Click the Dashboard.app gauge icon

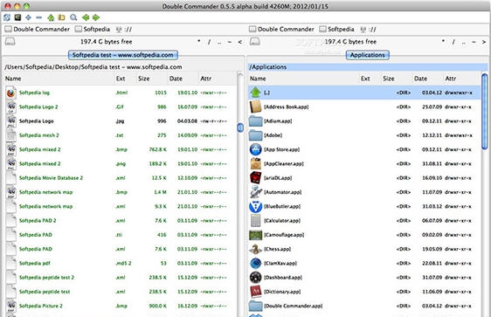click(x=255, y=278)
